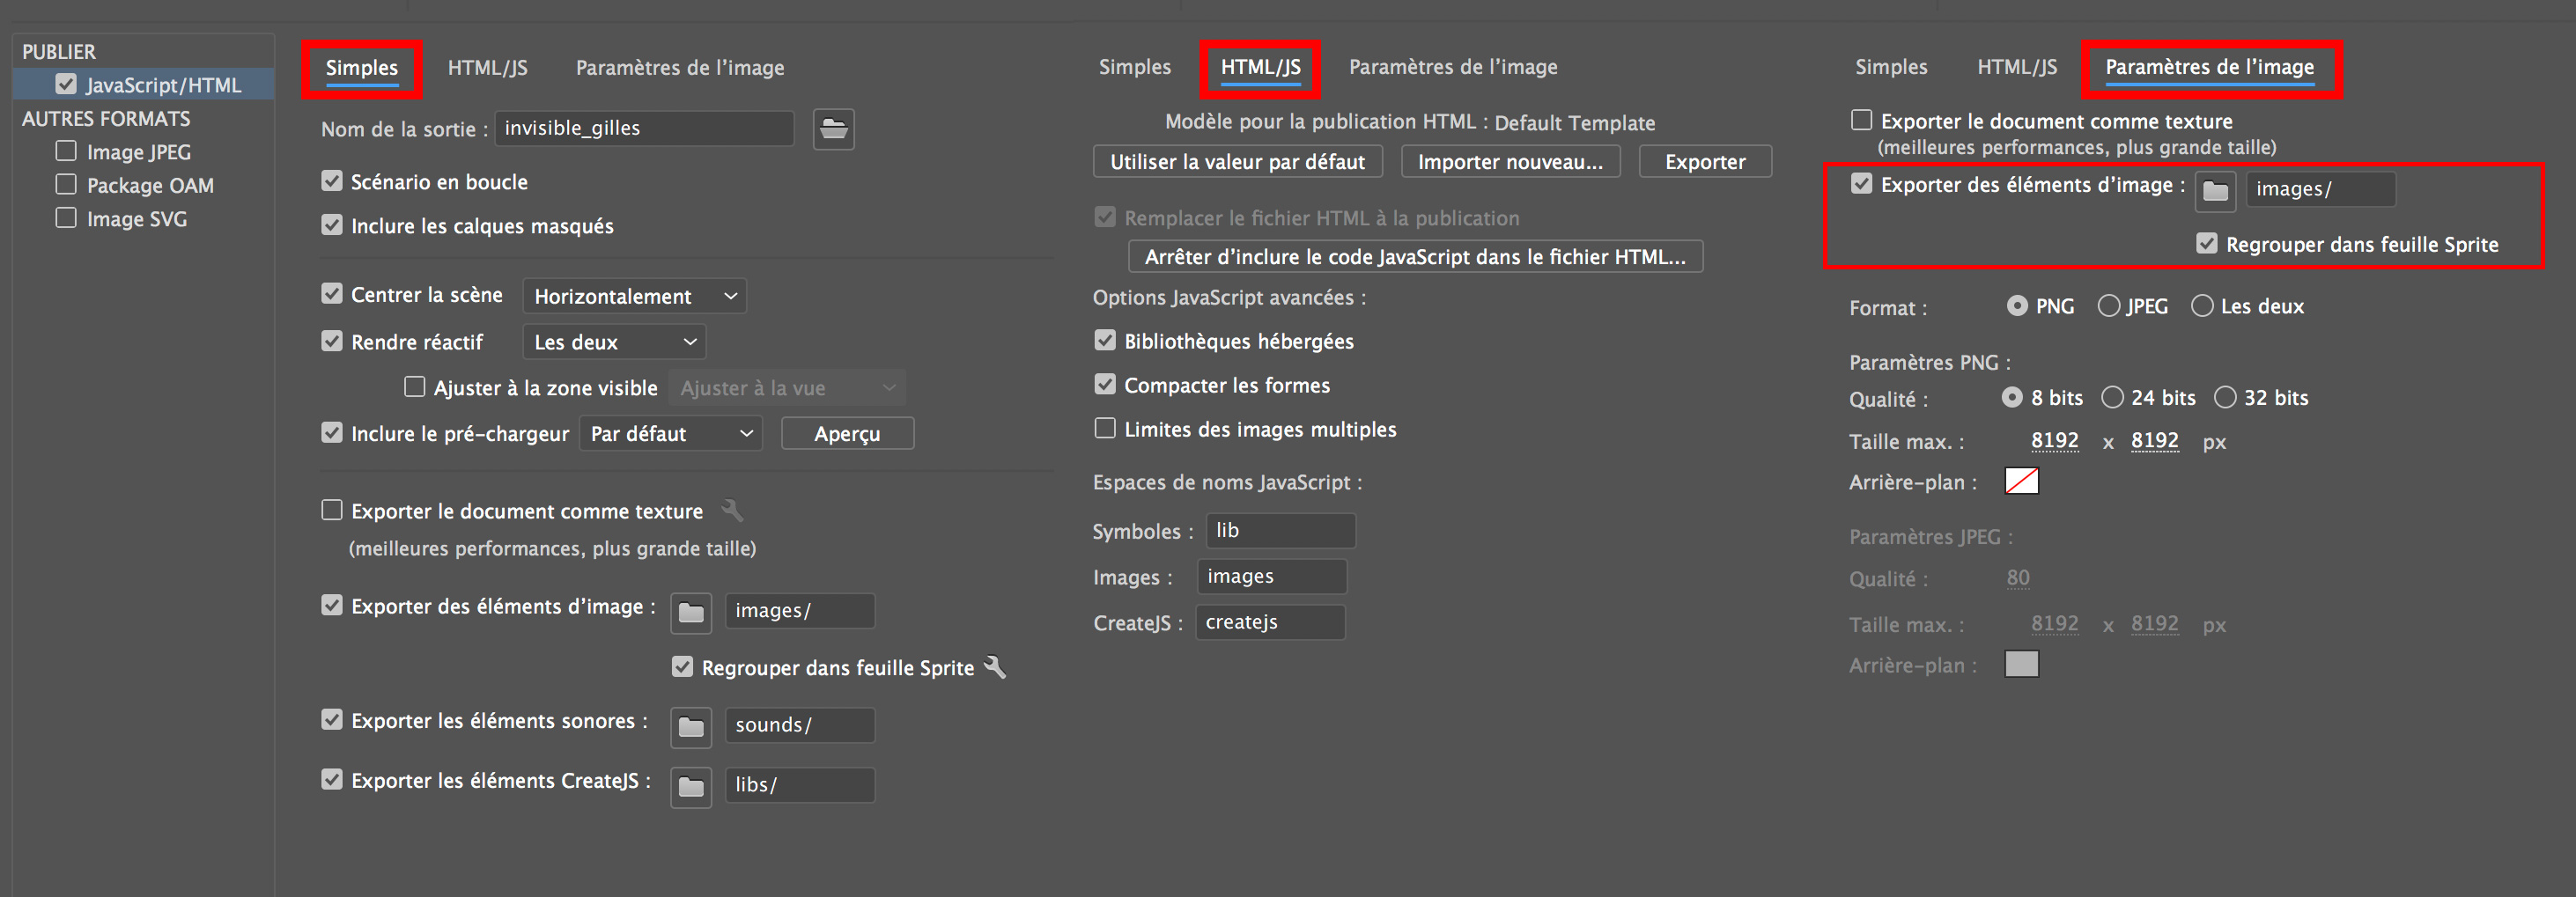This screenshot has height=897, width=2576.
Task: Click libs/ path field
Action: 800,785
